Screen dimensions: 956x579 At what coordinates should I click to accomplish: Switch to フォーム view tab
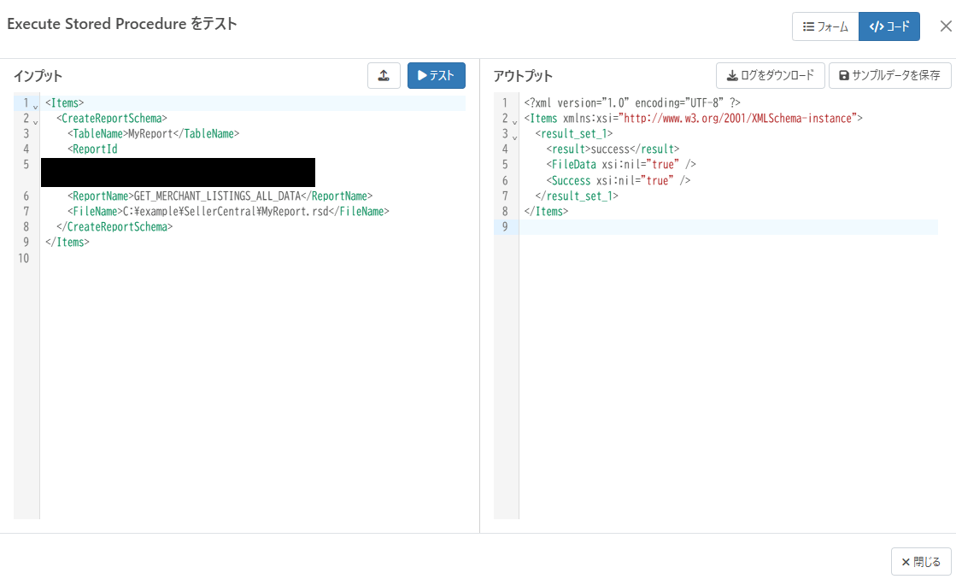pos(825,26)
